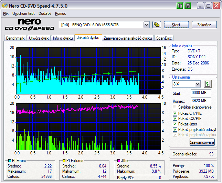
Task: Click the Koniec field 3923 MB
Action: [x=201, y=101]
